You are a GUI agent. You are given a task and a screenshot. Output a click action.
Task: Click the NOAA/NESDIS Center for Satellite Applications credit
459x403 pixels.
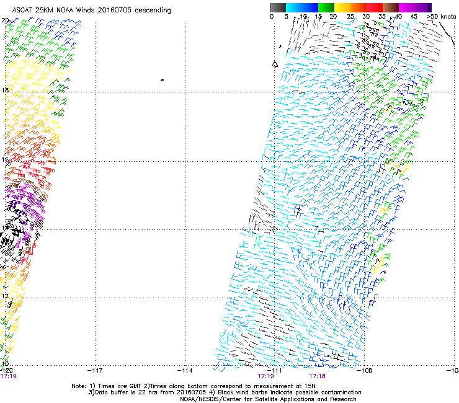[268, 399]
